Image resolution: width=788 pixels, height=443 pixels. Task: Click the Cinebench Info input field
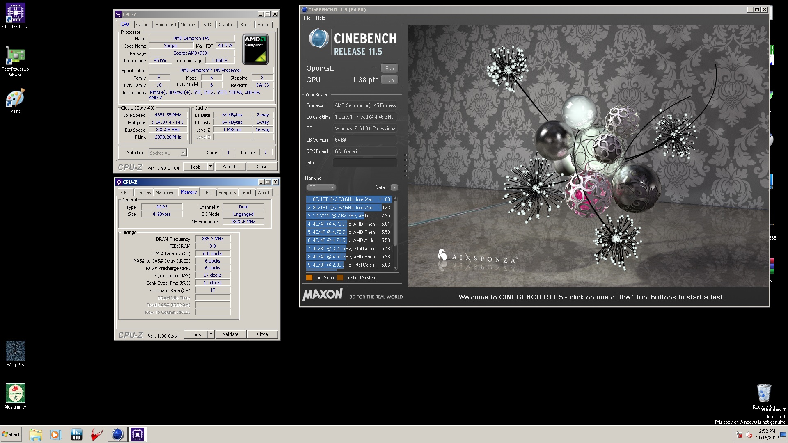[x=365, y=163]
